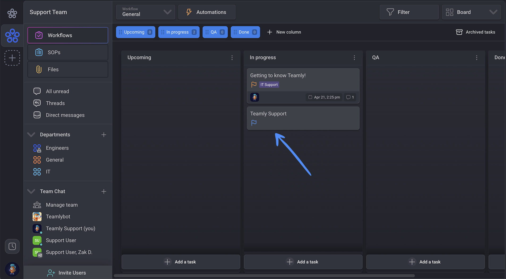Click the assignee avatar on Getting to know Teamly!
The height and width of the screenshot is (279, 506).
tap(254, 97)
